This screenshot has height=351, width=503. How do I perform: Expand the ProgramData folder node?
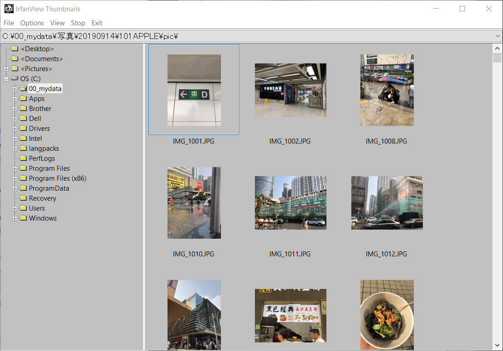(15, 188)
